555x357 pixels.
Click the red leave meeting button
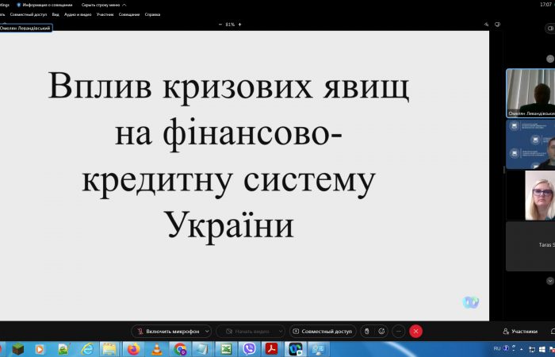(416, 332)
